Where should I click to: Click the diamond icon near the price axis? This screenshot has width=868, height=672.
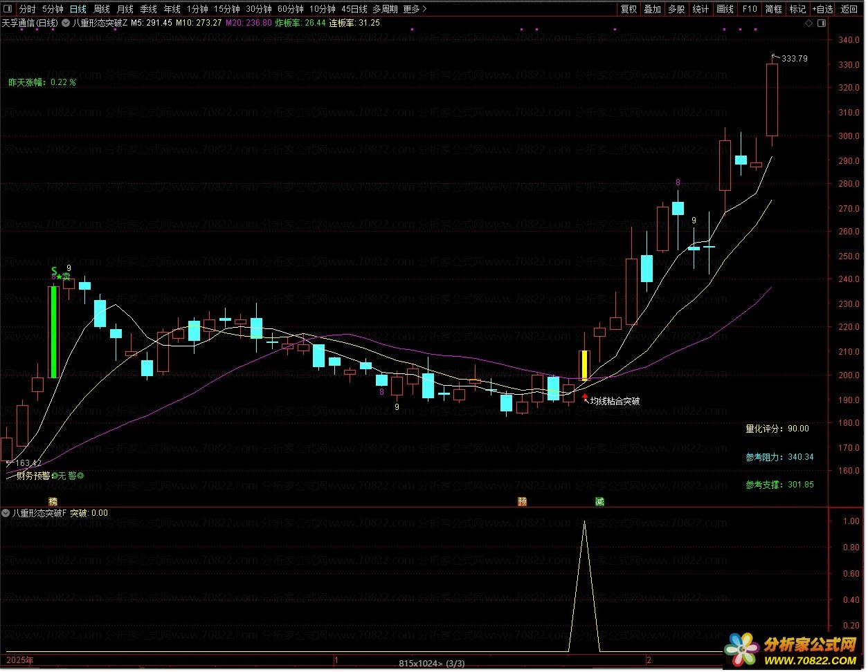coord(808,23)
